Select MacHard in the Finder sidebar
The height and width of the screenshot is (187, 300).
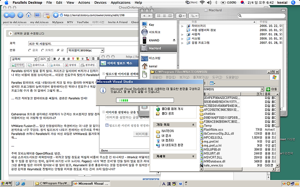click(x=158, y=48)
